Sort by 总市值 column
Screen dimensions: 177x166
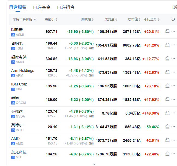pos(134,19)
